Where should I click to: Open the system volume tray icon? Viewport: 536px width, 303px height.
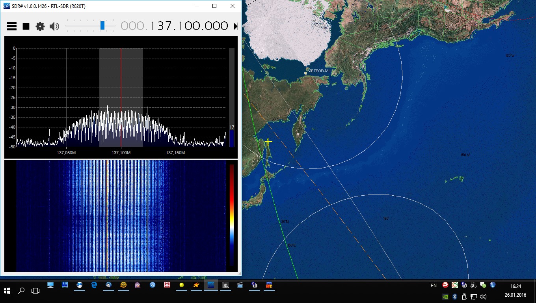click(x=483, y=296)
